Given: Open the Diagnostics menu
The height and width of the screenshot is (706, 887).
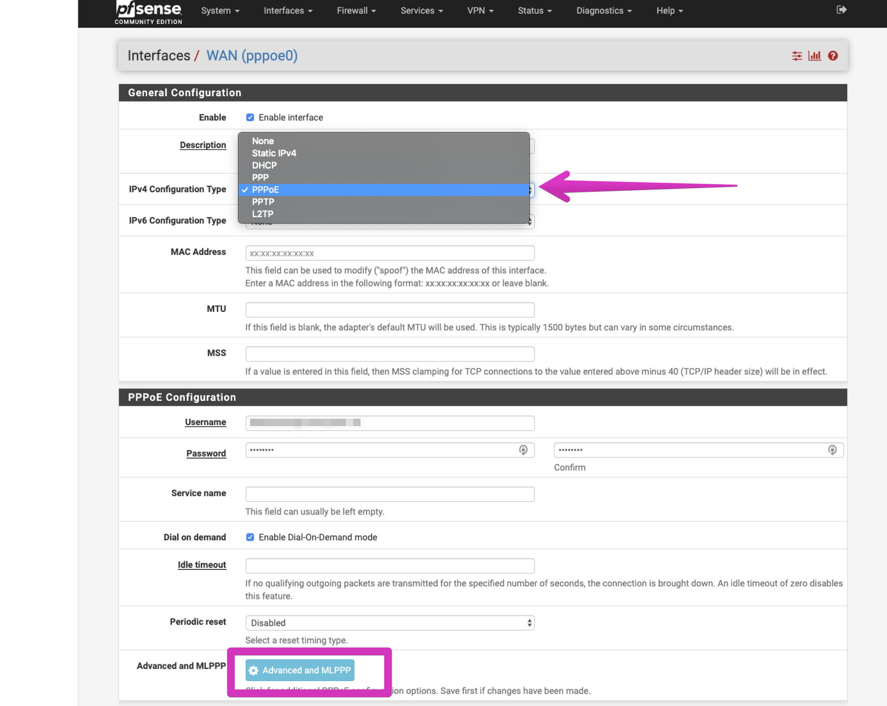Looking at the screenshot, I should (604, 11).
